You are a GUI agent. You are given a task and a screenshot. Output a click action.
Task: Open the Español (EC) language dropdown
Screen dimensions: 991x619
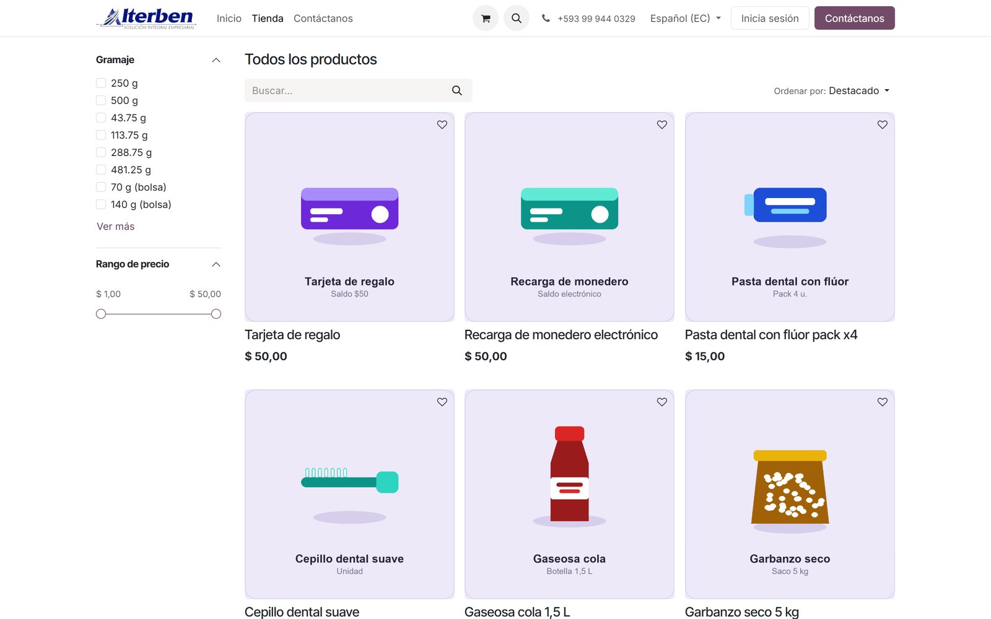685,19
